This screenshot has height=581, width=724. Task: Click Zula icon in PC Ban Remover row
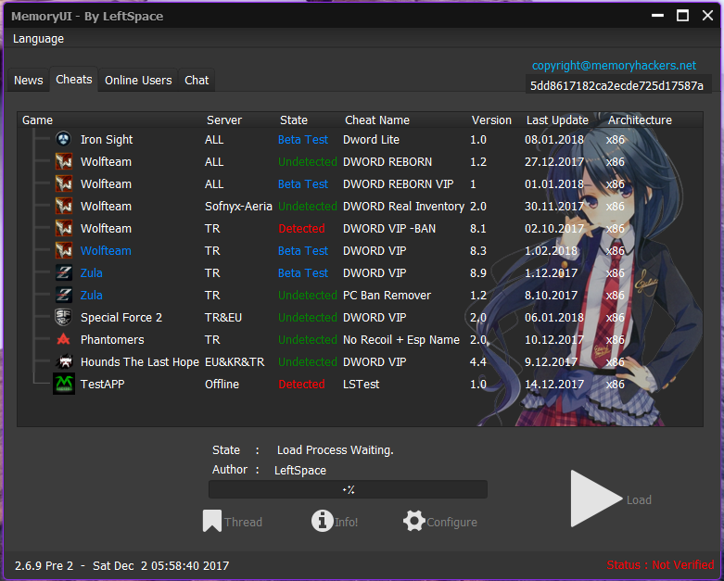coord(64,295)
